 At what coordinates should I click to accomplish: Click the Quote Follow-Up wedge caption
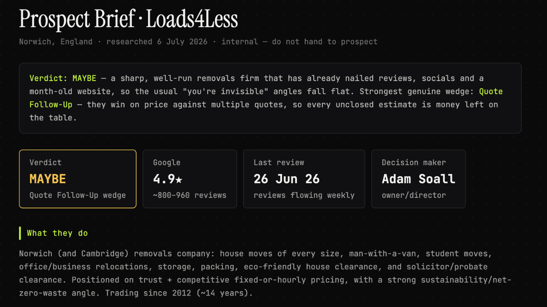pyautogui.click(x=78, y=195)
